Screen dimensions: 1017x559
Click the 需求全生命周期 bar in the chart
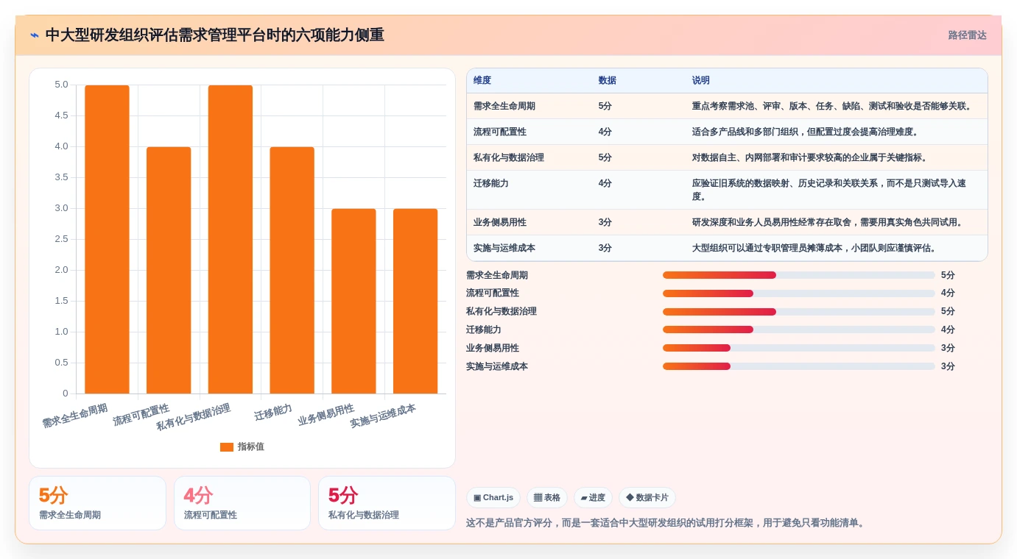pos(107,240)
